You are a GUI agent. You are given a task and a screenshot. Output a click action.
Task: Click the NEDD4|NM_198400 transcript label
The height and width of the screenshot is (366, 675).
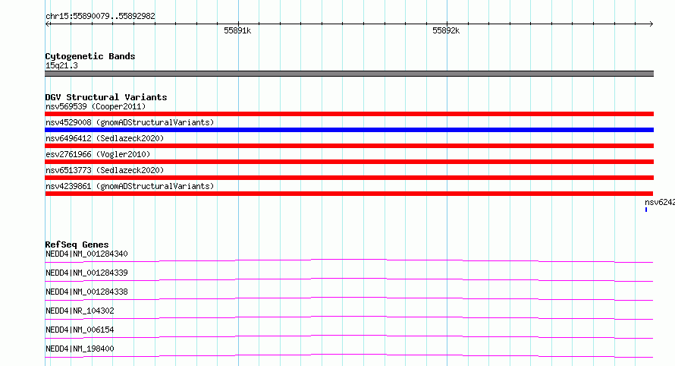click(80, 349)
